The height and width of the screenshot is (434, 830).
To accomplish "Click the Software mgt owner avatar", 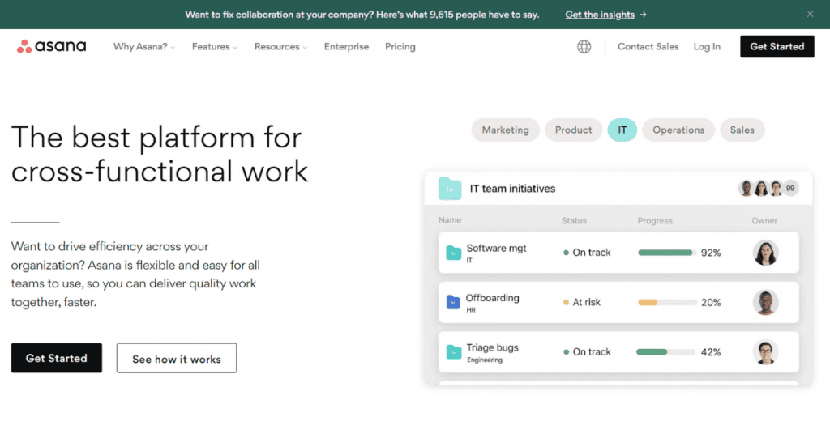I will pos(765,253).
